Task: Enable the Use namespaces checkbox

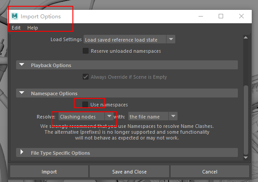Action: tap(85, 104)
